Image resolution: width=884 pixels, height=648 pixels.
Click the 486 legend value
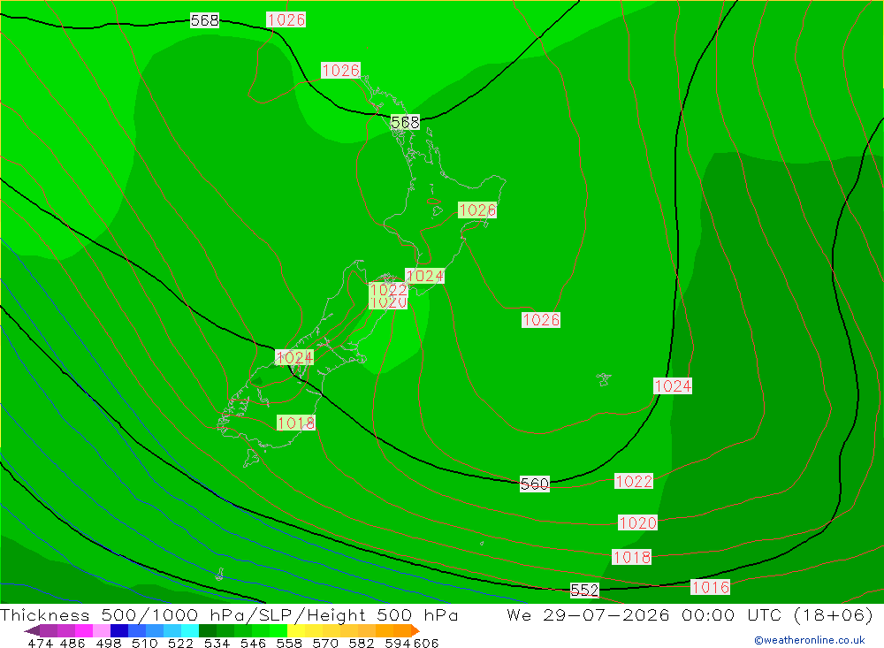click(72, 643)
